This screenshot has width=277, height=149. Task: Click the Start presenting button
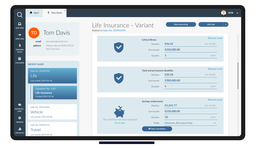coord(181,24)
